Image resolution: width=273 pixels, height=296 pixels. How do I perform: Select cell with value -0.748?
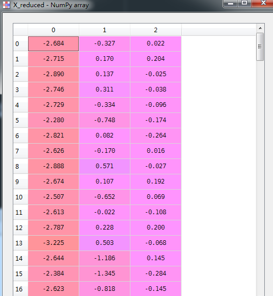105,120
